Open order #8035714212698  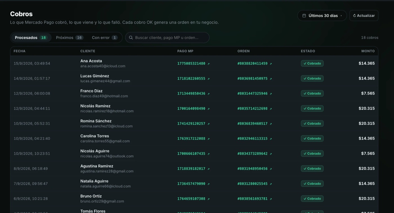252,109
